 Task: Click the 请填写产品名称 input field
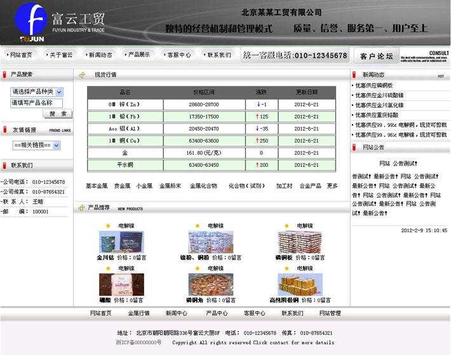(37, 103)
